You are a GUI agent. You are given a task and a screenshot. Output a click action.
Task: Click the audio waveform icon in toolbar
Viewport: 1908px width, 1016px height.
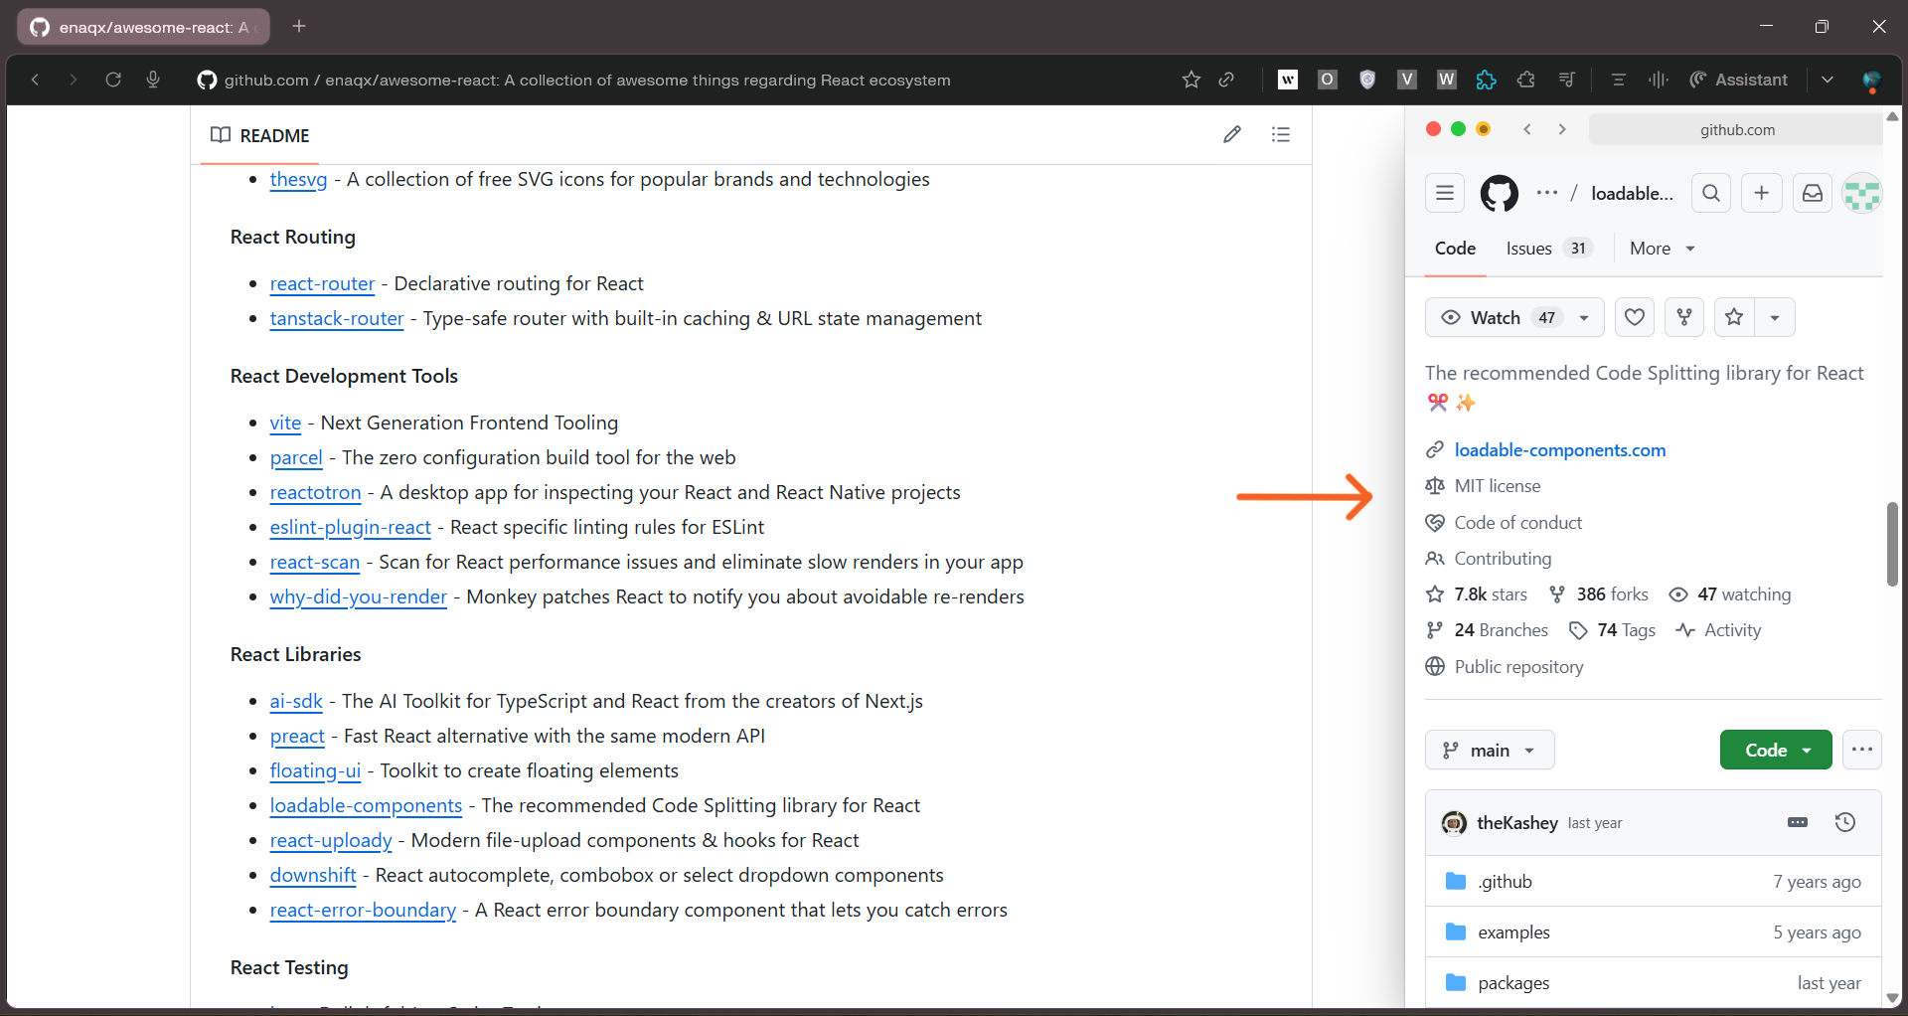click(1659, 80)
